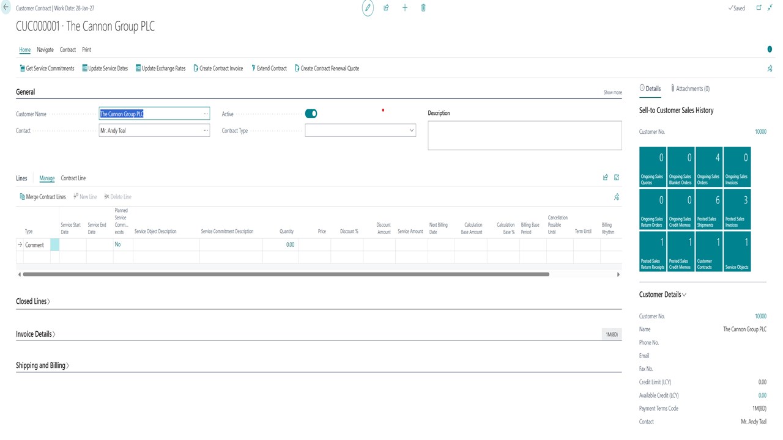Click Extend Contract action

click(x=269, y=68)
